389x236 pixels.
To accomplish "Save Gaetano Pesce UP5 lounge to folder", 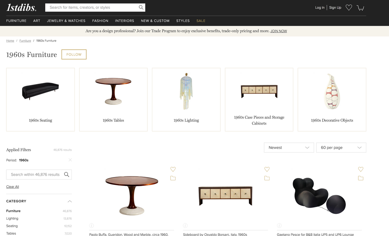I will click(361, 178).
